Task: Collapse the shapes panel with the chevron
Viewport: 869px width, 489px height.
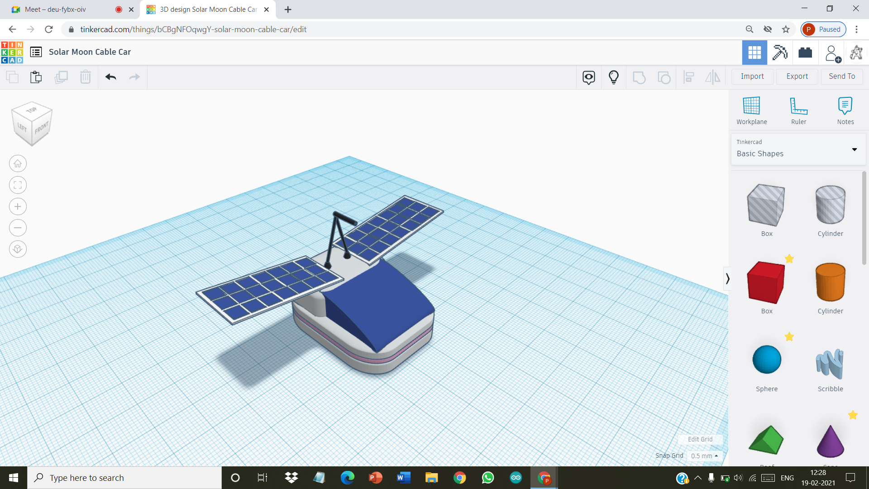Action: (728, 278)
